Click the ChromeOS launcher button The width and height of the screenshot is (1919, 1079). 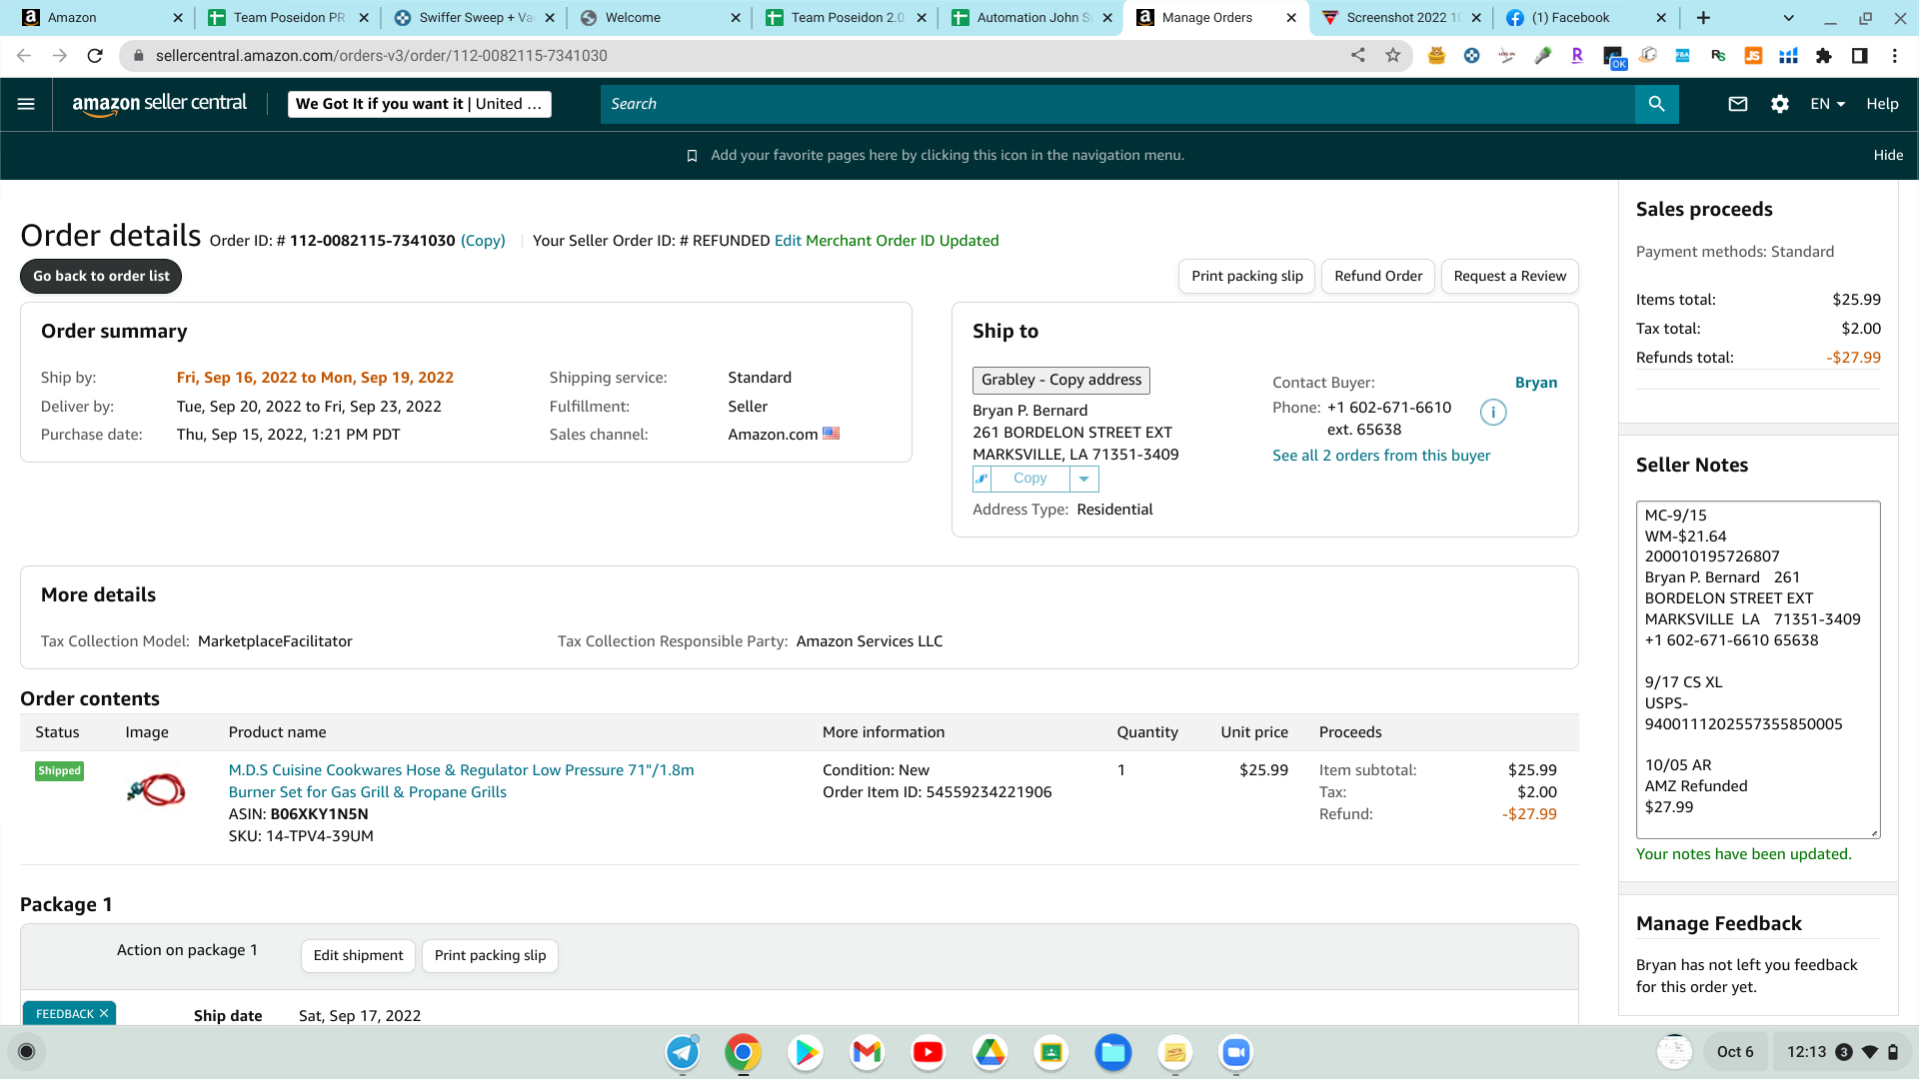tap(27, 1052)
